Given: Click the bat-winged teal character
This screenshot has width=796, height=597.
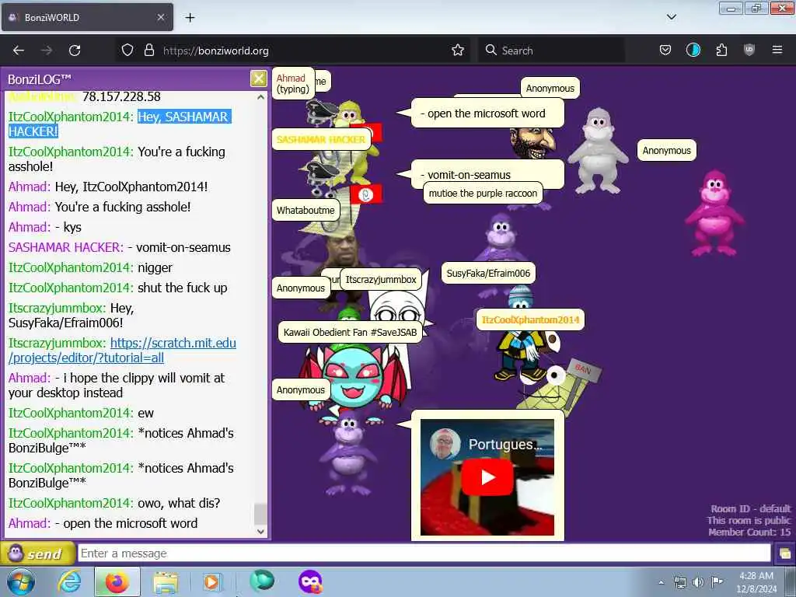Looking at the screenshot, I should (x=353, y=379).
